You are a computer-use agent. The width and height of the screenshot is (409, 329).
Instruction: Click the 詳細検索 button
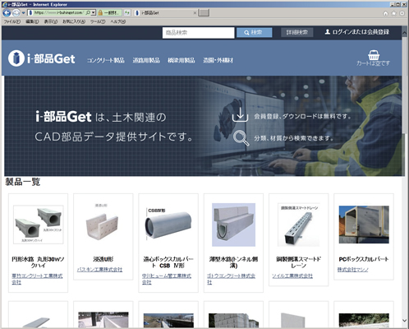click(x=297, y=32)
